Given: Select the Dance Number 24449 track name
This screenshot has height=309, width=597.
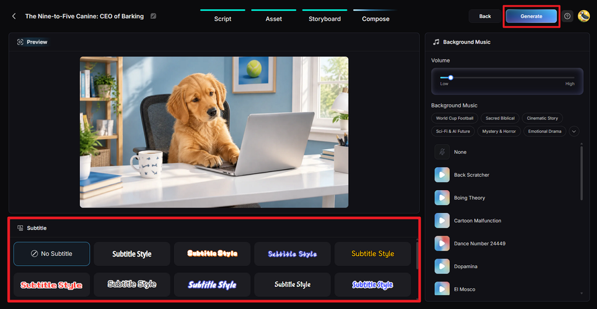Looking at the screenshot, I should pos(480,244).
